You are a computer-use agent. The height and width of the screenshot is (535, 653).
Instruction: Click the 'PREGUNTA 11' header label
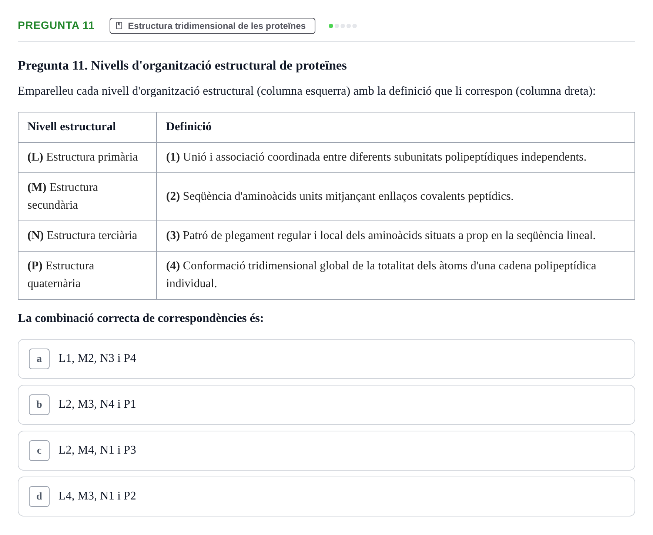pos(56,26)
